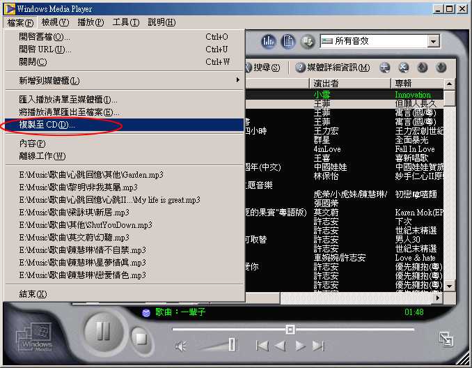The width and height of the screenshot is (472, 368).
Task: Select the 小雪 Innovation row
Action: pyautogui.click(x=345, y=95)
